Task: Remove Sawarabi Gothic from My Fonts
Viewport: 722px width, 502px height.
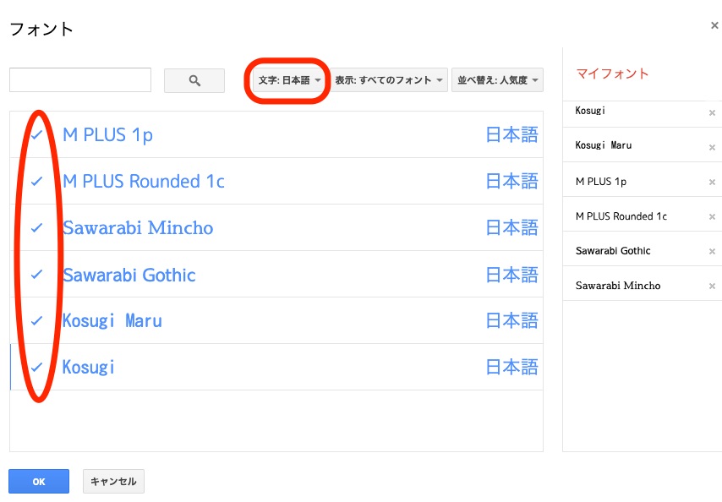Action: tap(712, 251)
